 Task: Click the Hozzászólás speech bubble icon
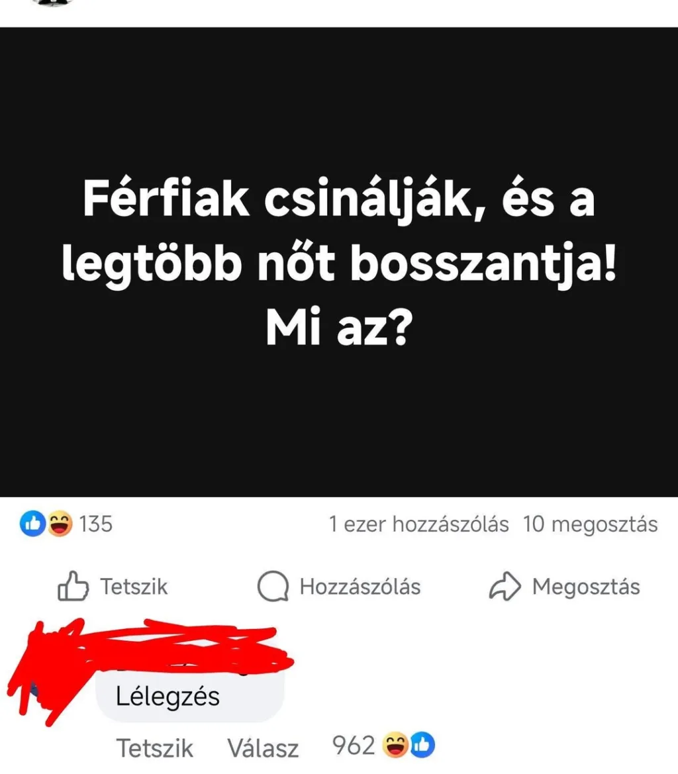[273, 587]
